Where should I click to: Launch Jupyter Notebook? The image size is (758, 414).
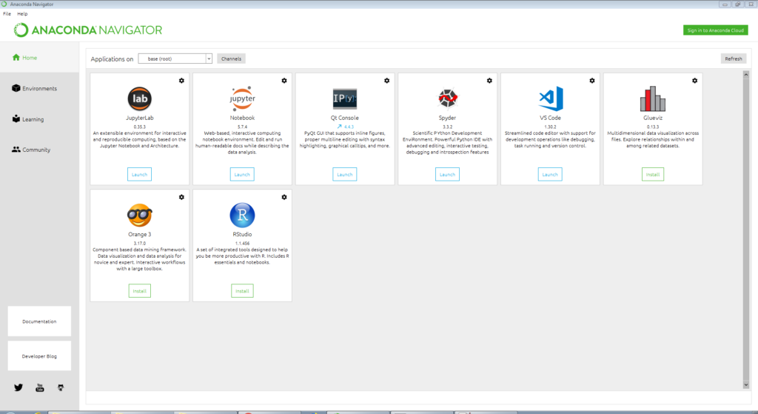point(242,174)
